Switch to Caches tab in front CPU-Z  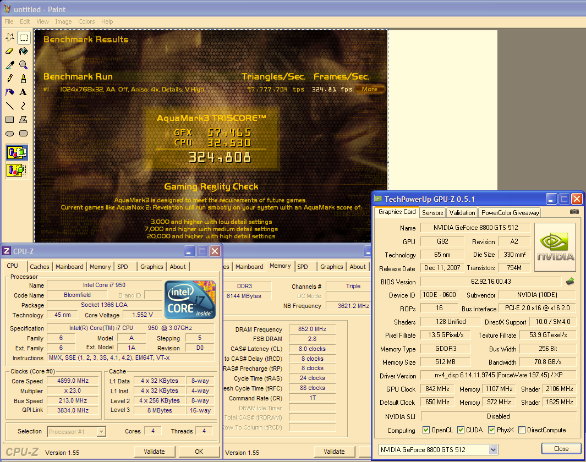[x=40, y=267]
